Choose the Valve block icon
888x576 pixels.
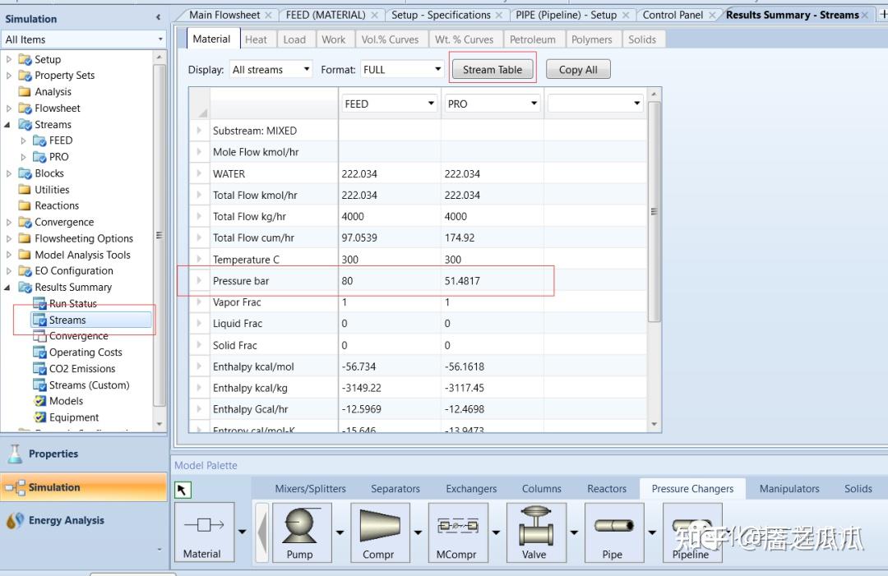pyautogui.click(x=534, y=527)
